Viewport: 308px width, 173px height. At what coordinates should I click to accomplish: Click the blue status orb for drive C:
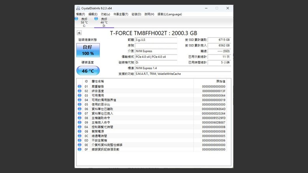pyautogui.click(x=77, y=19)
